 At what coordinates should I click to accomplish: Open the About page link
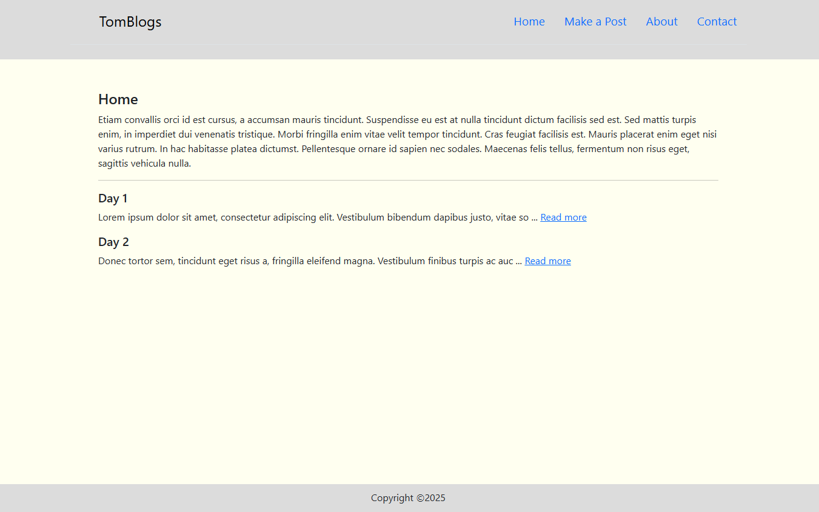(661, 22)
